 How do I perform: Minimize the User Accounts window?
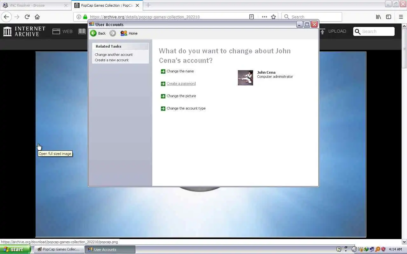[x=300, y=24]
